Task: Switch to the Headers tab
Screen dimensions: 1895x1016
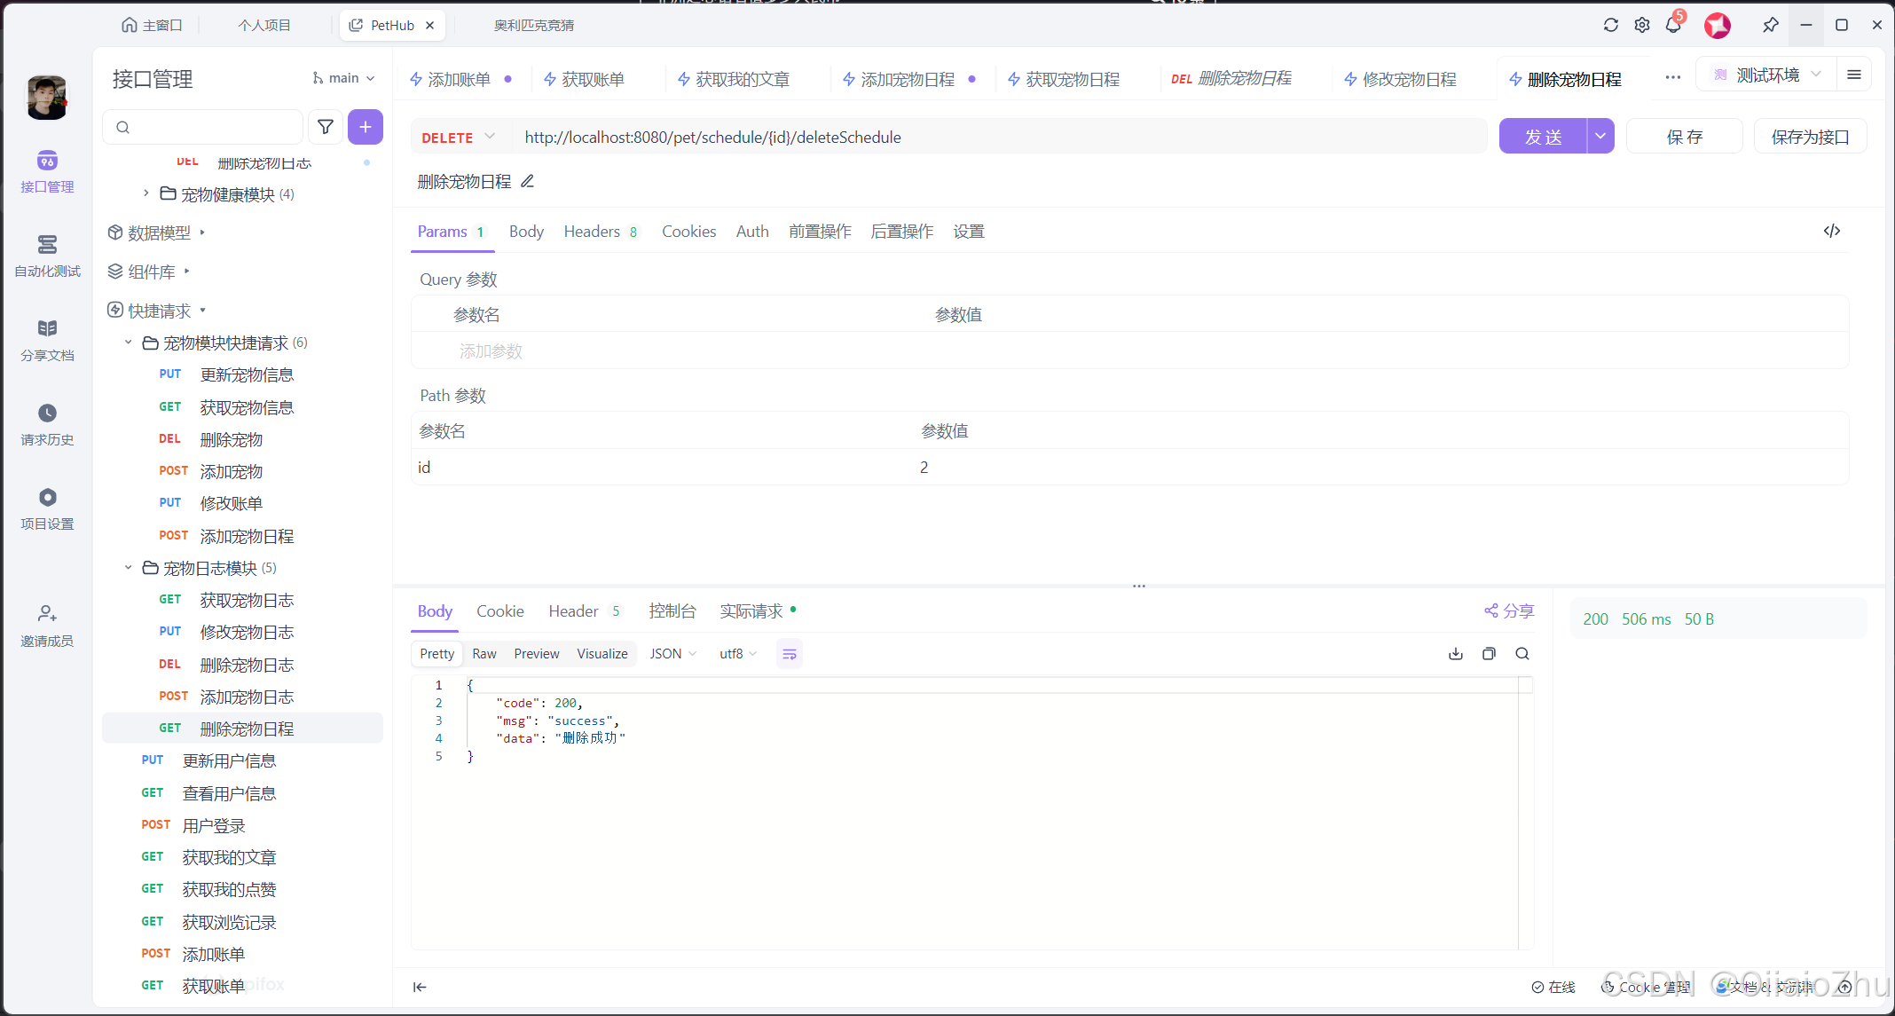Action: tap(592, 231)
